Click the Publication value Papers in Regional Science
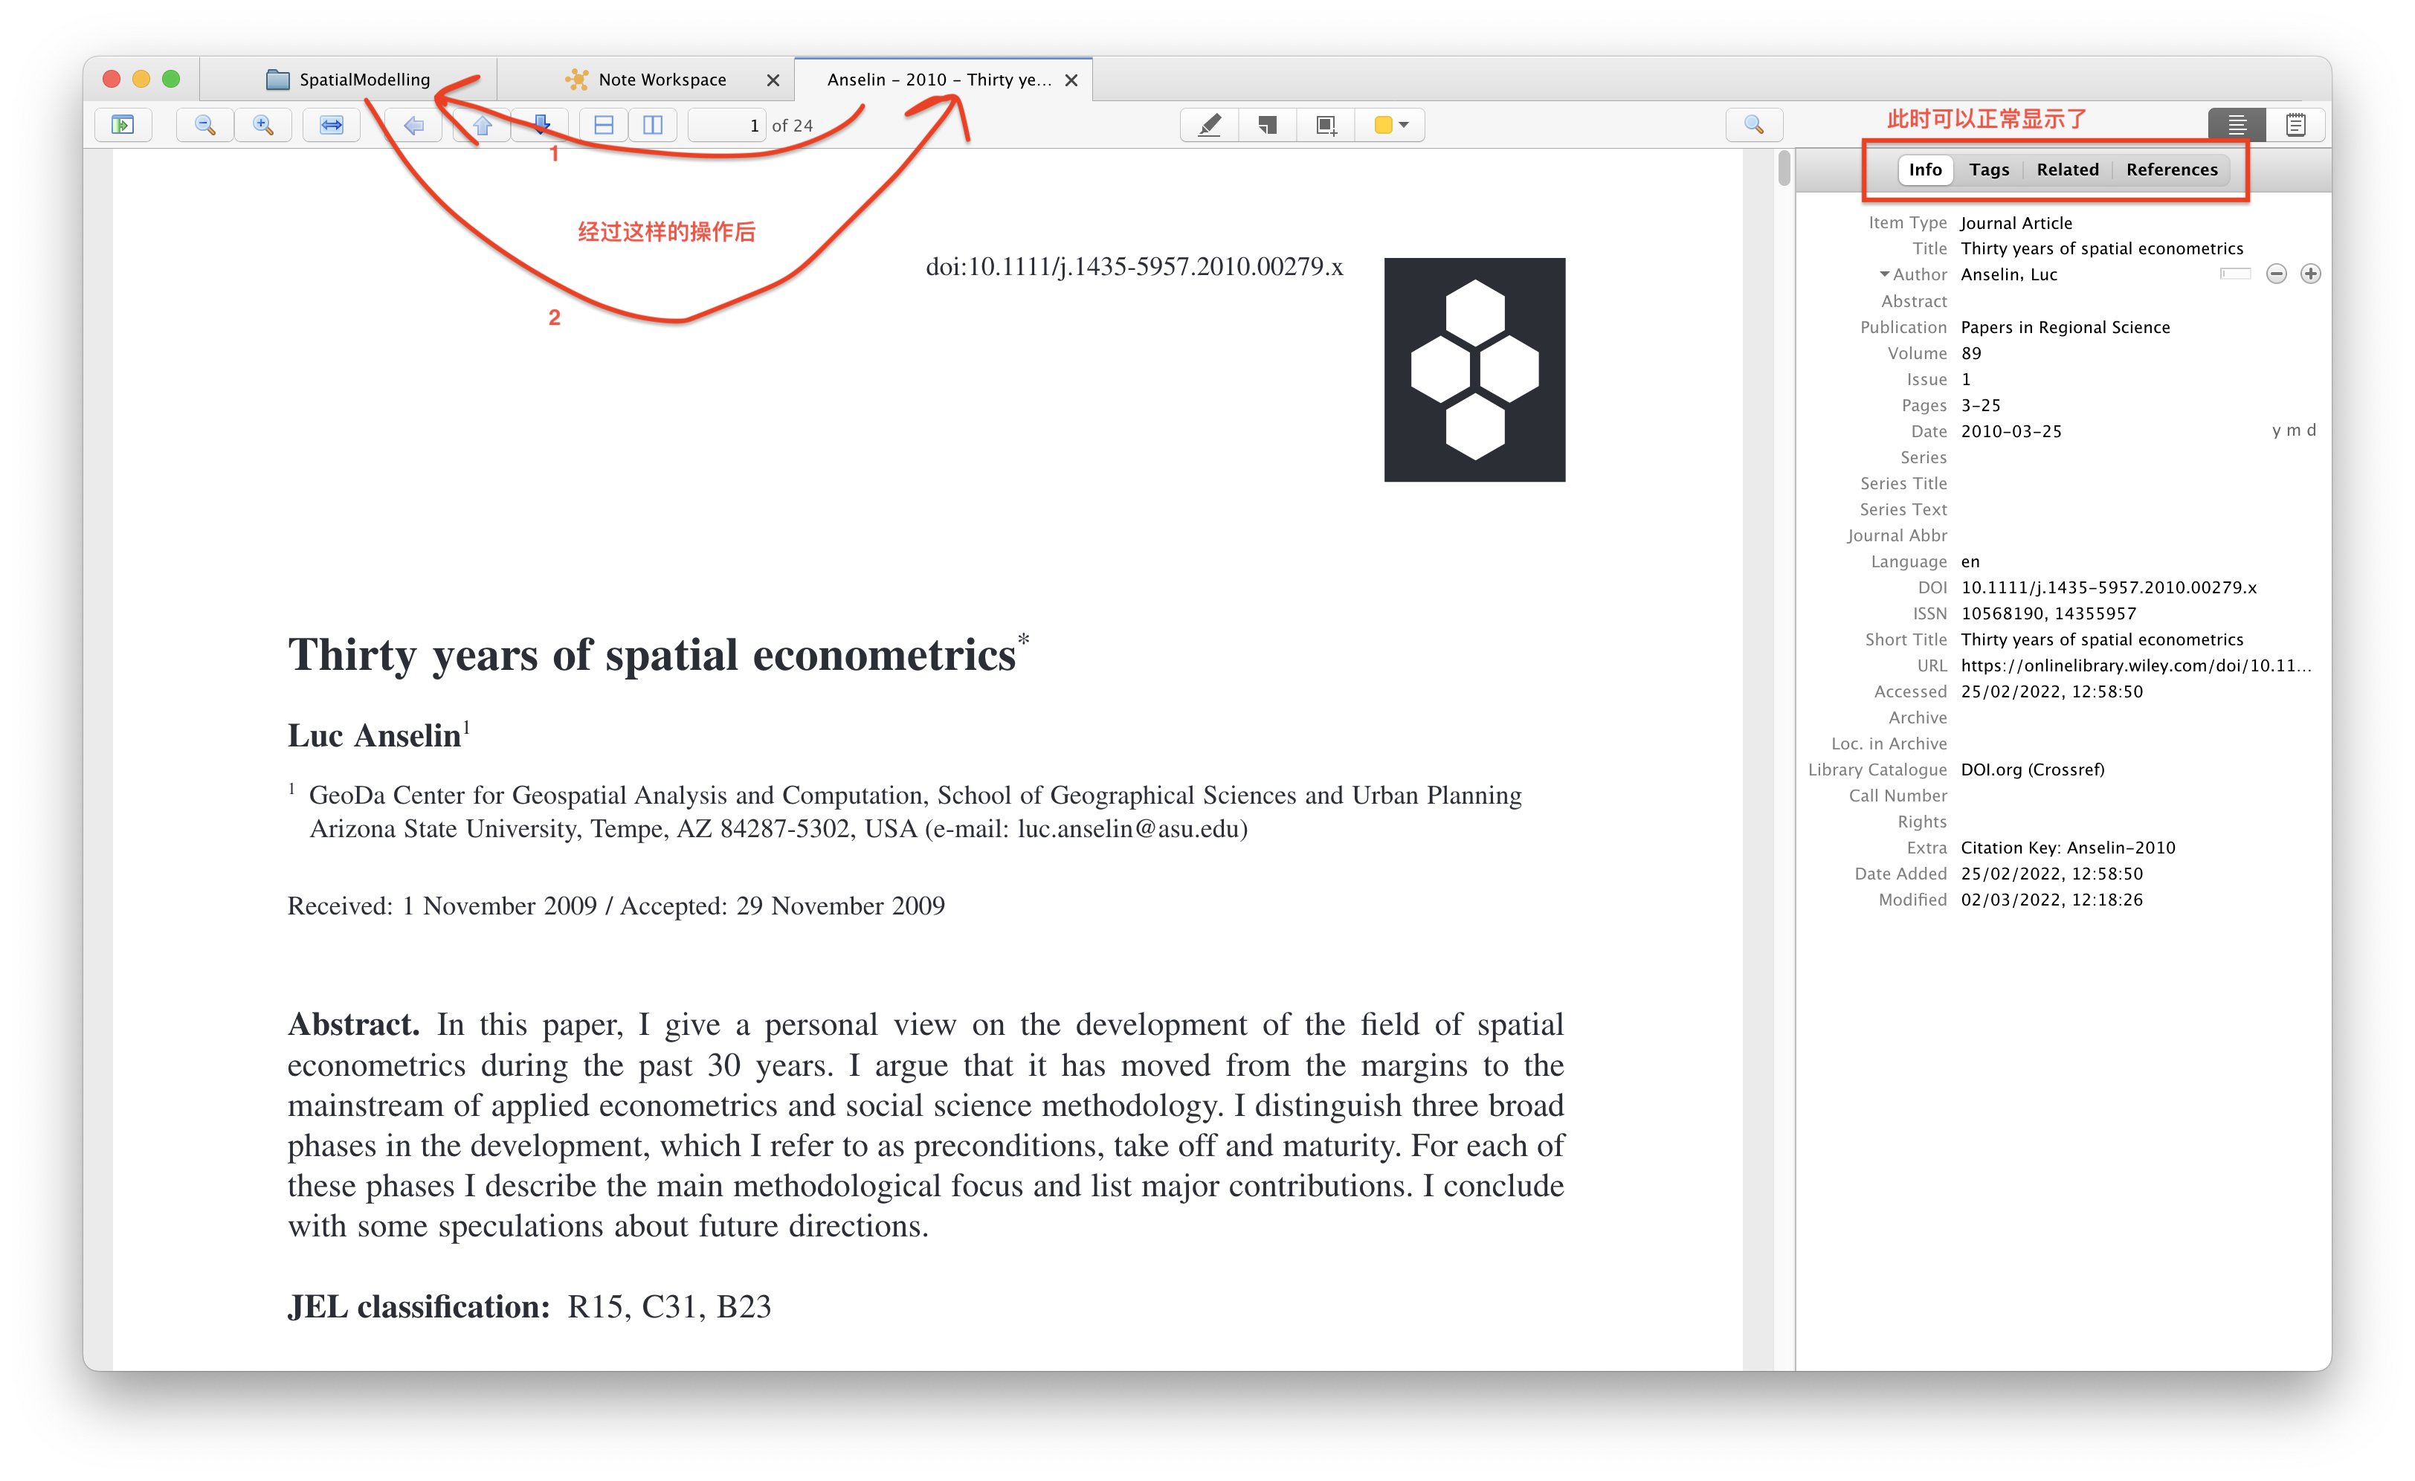 coord(2065,327)
